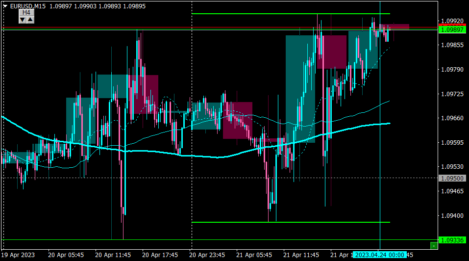Image resolution: width=469 pixels, height=261 pixels.
Task: Click the cyan 2023.04.24 00:00 time label
Action: click(380, 255)
